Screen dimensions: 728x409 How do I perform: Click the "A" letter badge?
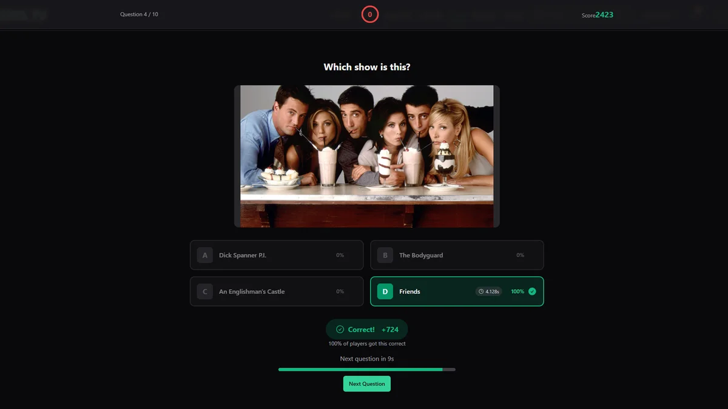[204, 255]
